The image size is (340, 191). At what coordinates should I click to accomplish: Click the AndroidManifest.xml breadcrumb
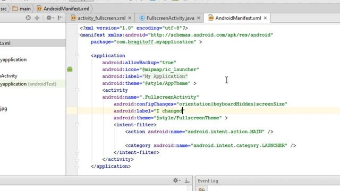66,9
